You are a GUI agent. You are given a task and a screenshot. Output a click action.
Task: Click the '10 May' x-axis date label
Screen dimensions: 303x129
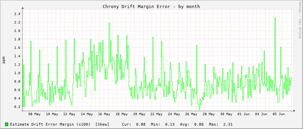click(52, 114)
